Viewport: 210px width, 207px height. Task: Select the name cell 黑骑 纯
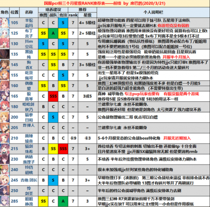pyautogui.click(x=29, y=54)
